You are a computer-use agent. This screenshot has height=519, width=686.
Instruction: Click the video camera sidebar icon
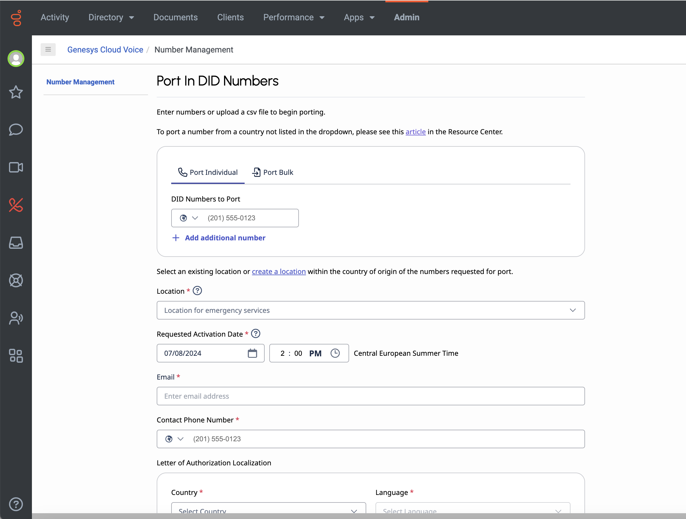[16, 167]
